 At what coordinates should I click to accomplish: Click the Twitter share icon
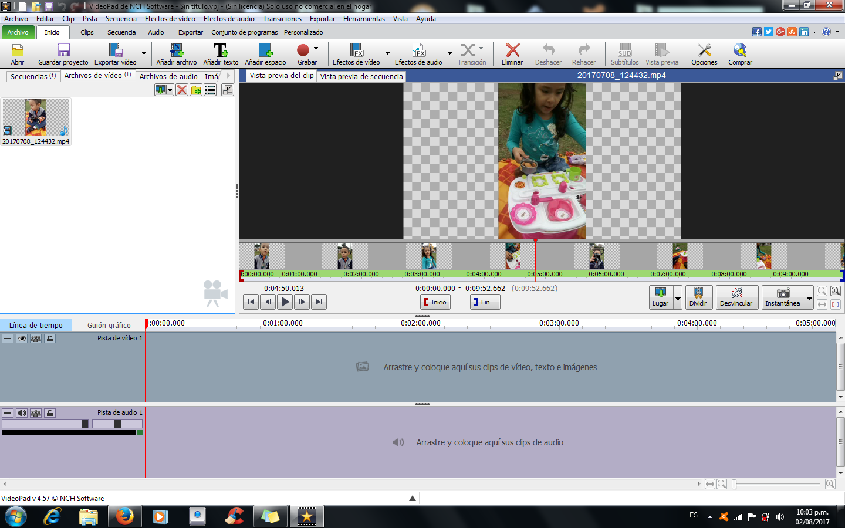[769, 32]
